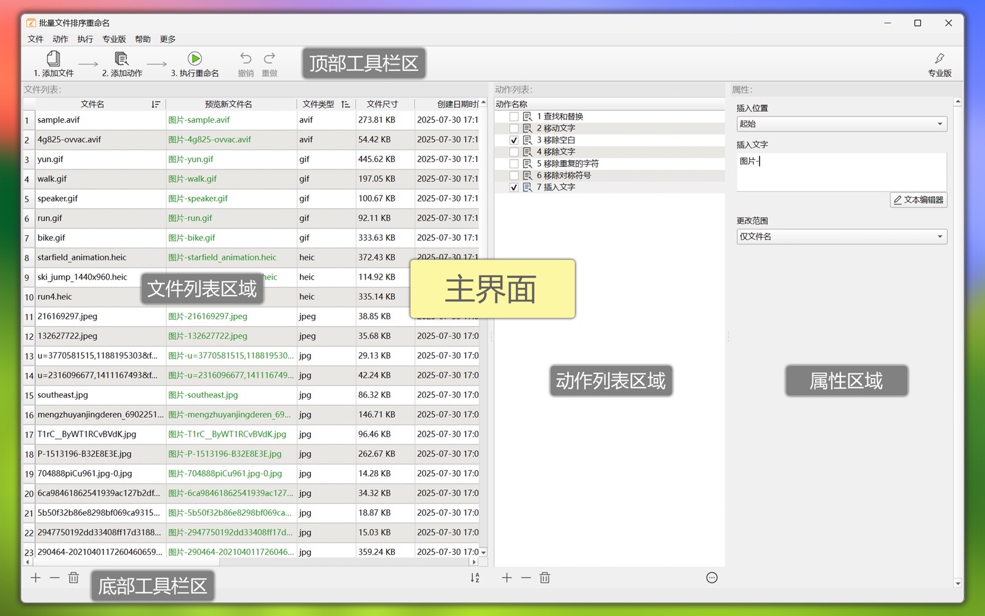Viewport: 985px width, 616px height.
Task: Open the more options circle icon
Action: tap(712, 578)
